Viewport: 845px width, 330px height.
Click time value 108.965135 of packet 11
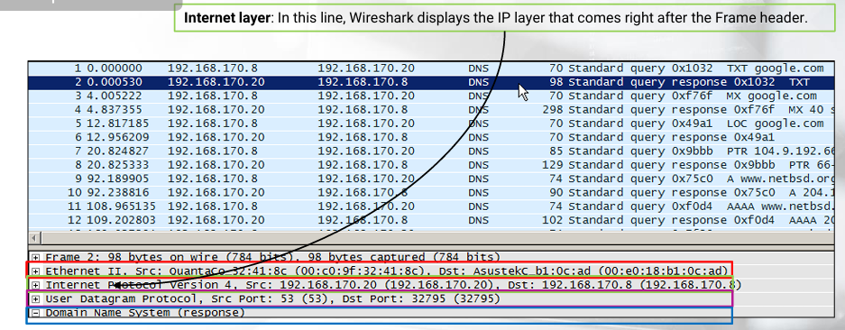click(x=121, y=206)
